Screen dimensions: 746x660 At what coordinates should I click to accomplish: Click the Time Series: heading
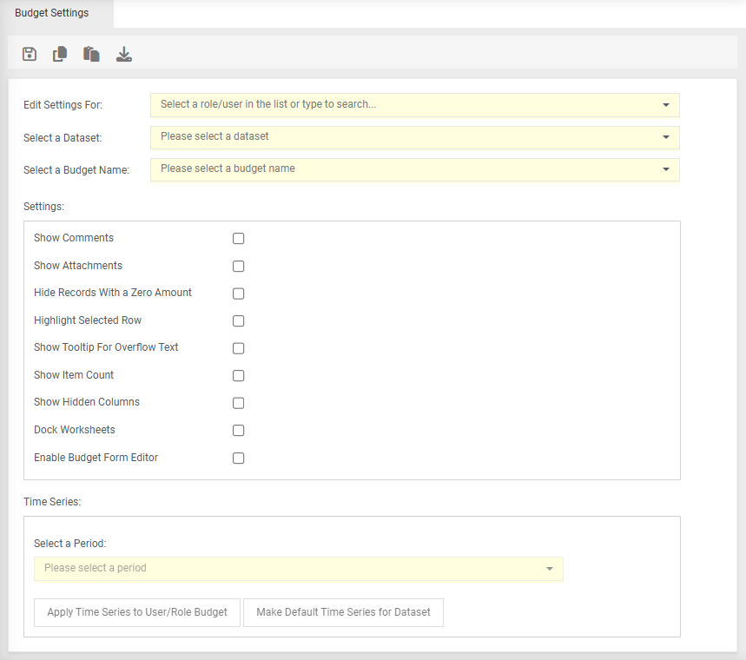(x=52, y=502)
